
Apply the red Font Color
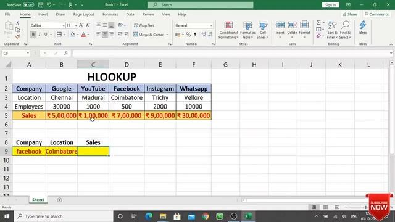click(83, 35)
